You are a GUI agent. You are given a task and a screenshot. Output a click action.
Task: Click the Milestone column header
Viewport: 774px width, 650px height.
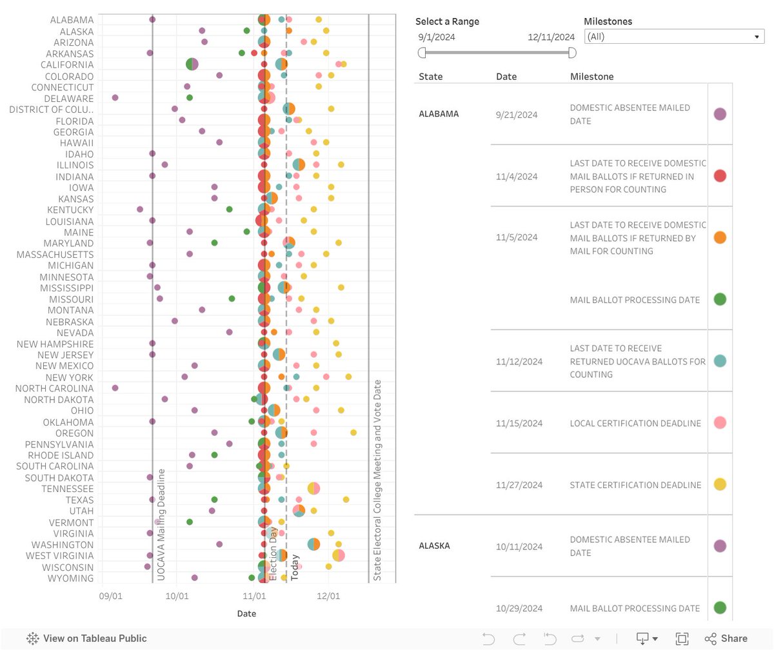(591, 76)
